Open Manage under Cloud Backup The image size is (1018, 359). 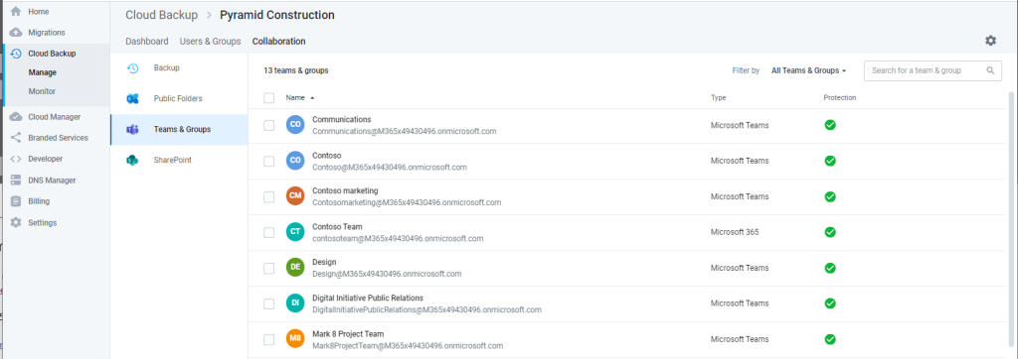tap(42, 72)
